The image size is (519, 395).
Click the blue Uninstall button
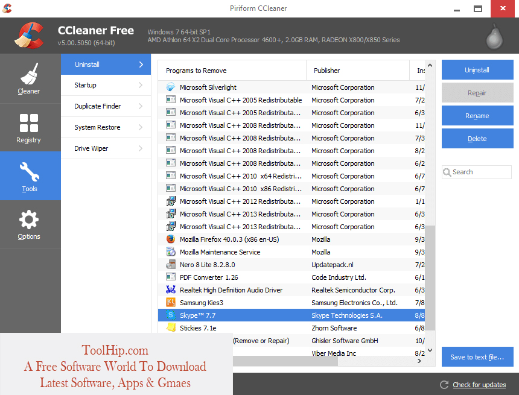477,70
